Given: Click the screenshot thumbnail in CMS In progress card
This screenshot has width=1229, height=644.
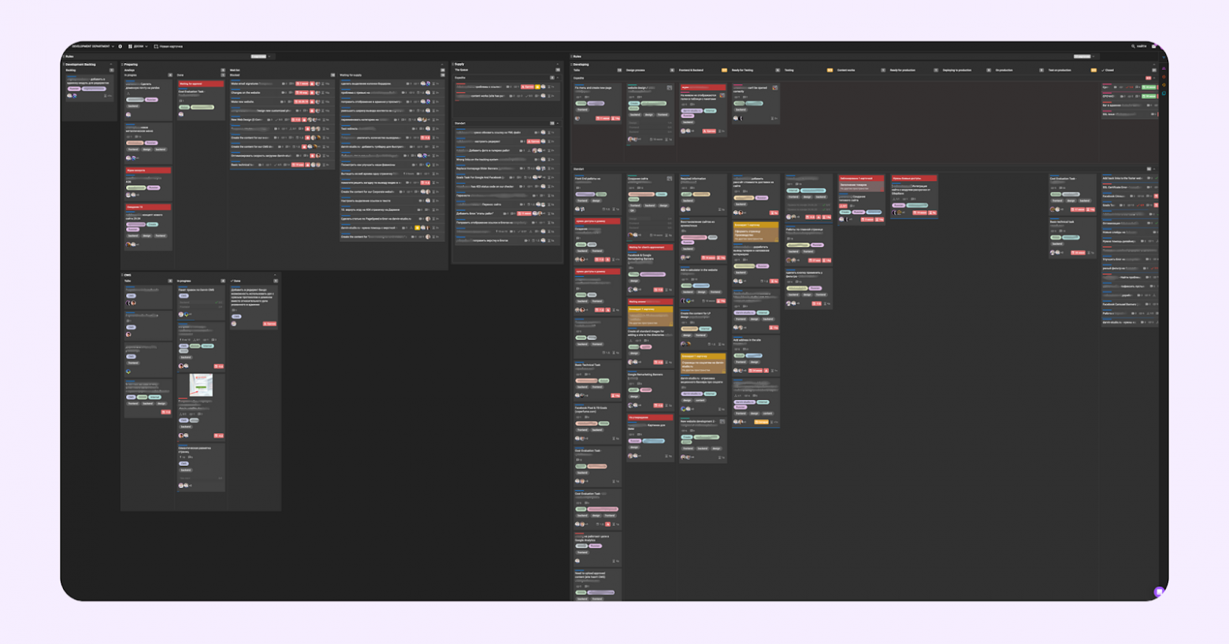Looking at the screenshot, I should click(200, 385).
